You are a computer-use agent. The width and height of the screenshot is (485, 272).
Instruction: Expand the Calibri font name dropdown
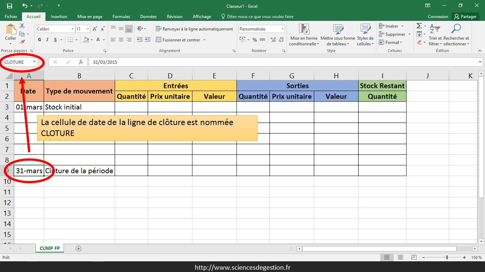[72, 29]
